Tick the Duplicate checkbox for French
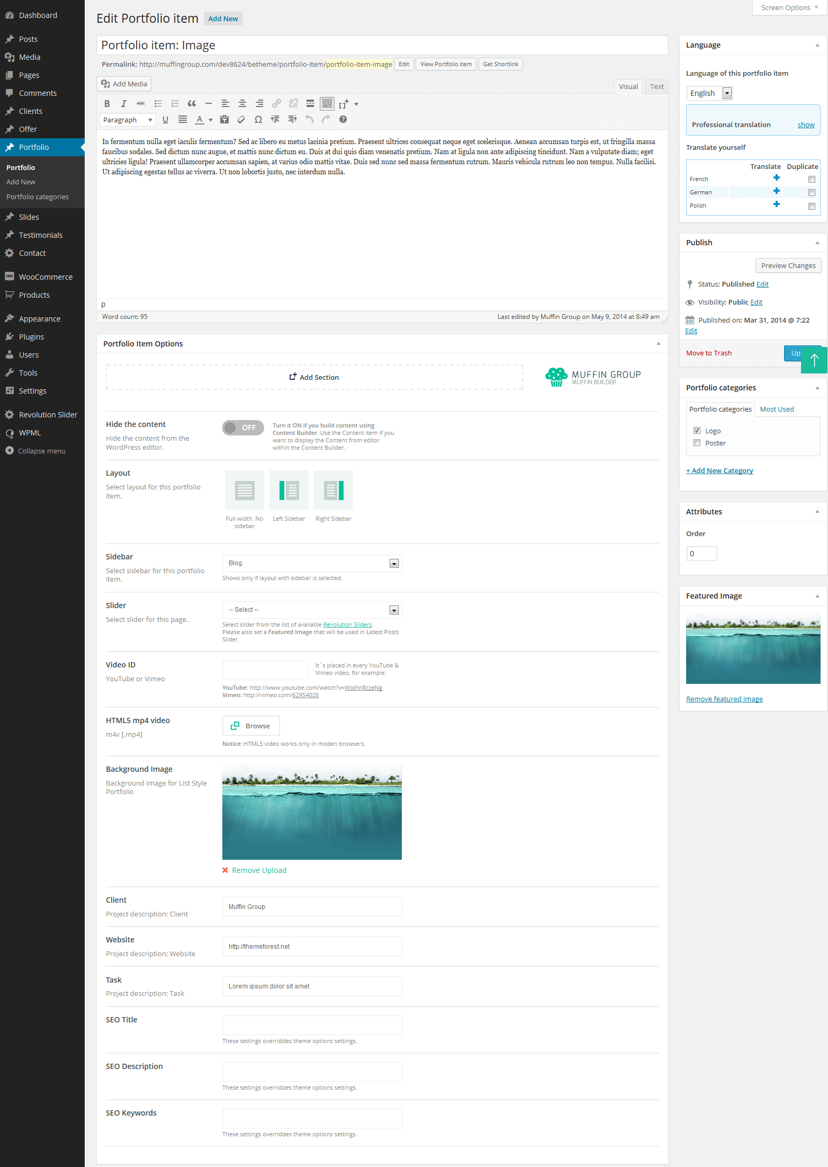Screen dimensions: 828x1167 point(811,180)
